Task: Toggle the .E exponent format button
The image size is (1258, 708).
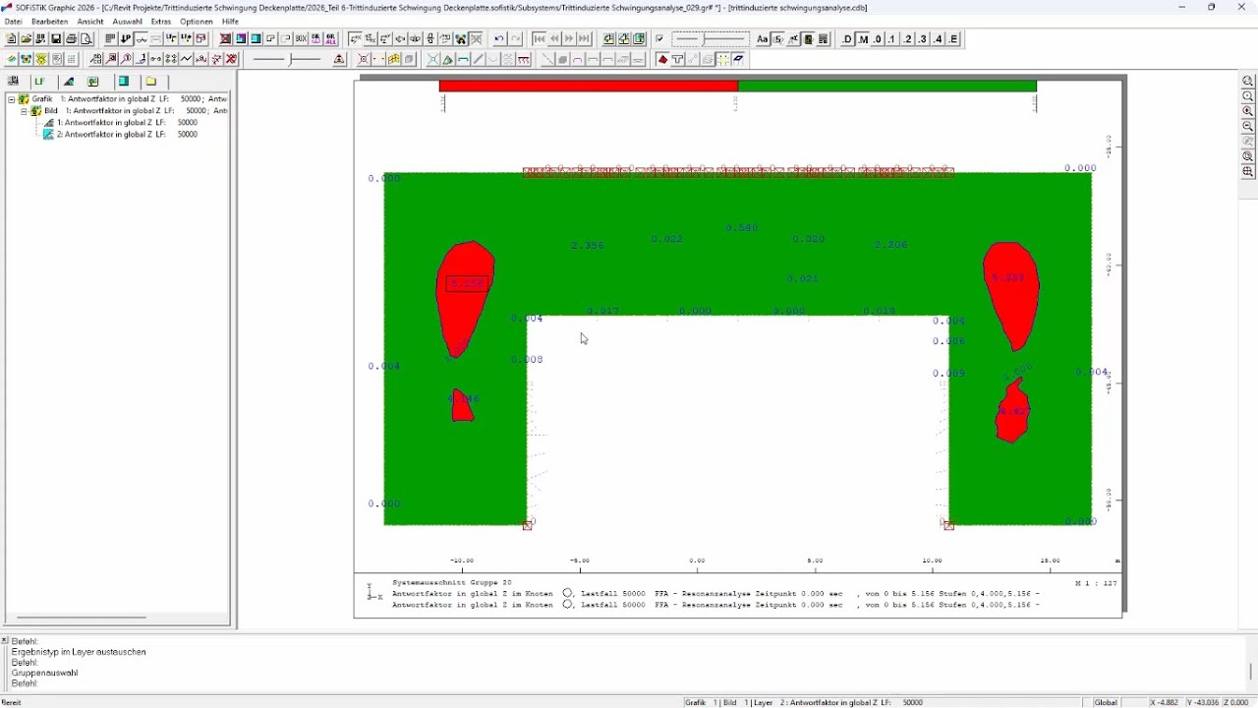Action: point(953,39)
